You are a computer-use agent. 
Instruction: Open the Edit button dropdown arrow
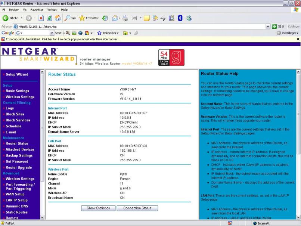140,18
